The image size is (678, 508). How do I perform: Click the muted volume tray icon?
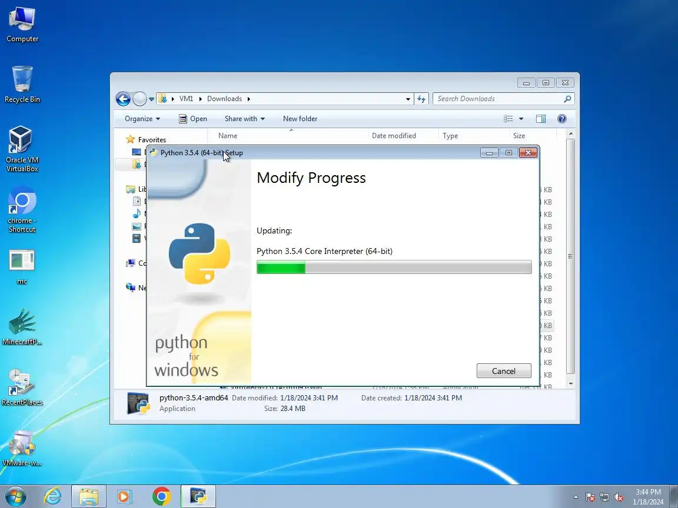tap(619, 497)
